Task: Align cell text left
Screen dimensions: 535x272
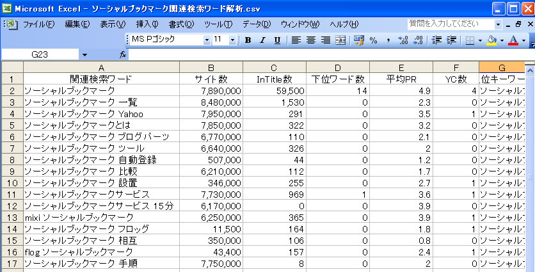Action: (x=296, y=40)
